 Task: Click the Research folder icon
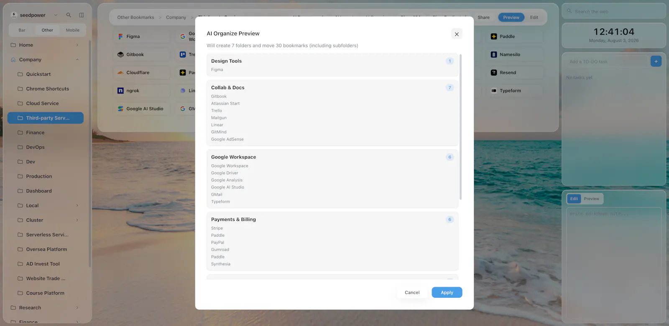tap(13, 308)
